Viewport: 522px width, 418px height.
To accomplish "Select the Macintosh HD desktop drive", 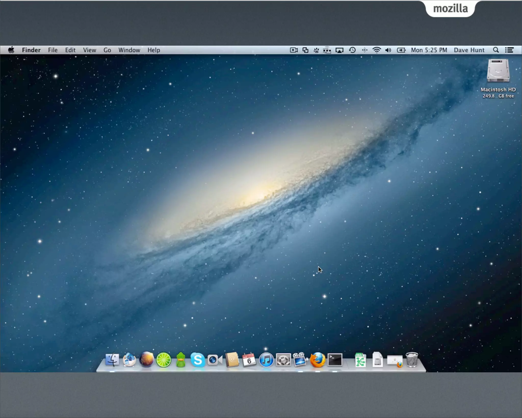I will coord(498,71).
